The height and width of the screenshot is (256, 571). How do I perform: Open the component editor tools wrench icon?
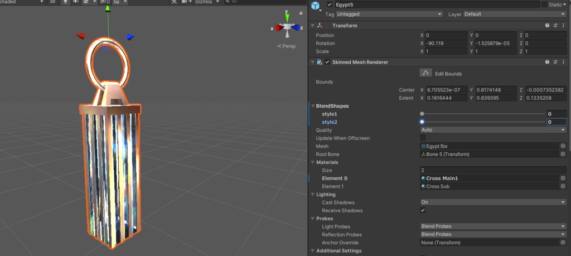pyautogui.click(x=174, y=2)
